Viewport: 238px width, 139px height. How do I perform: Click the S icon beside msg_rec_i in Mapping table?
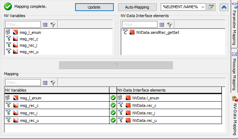point(8,112)
